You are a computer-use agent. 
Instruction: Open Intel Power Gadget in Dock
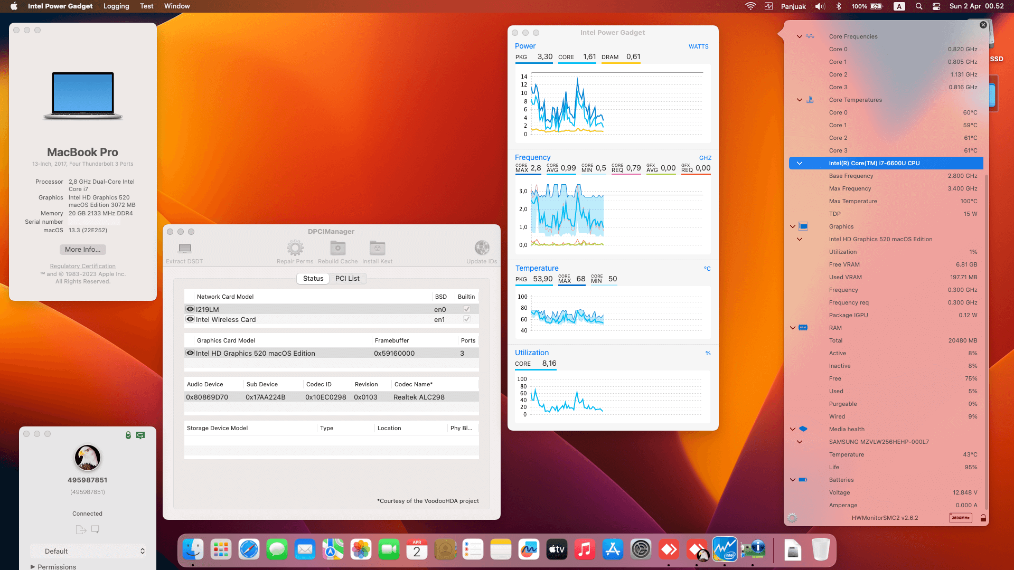pos(724,550)
